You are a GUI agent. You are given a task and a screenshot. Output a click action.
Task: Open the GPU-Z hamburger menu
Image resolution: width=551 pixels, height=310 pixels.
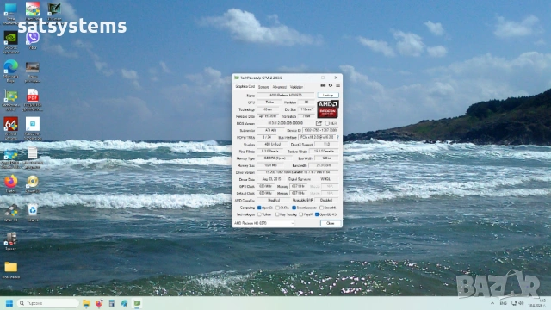tap(337, 85)
